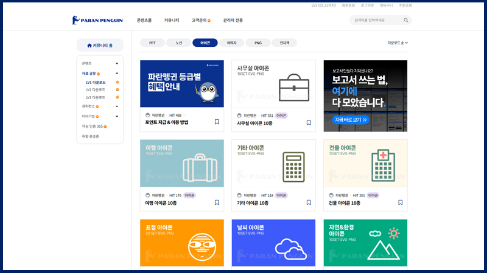487x273 pixels.
Task: Click 아이콘 tag on 여행 아이콘 card
Action: (189, 195)
